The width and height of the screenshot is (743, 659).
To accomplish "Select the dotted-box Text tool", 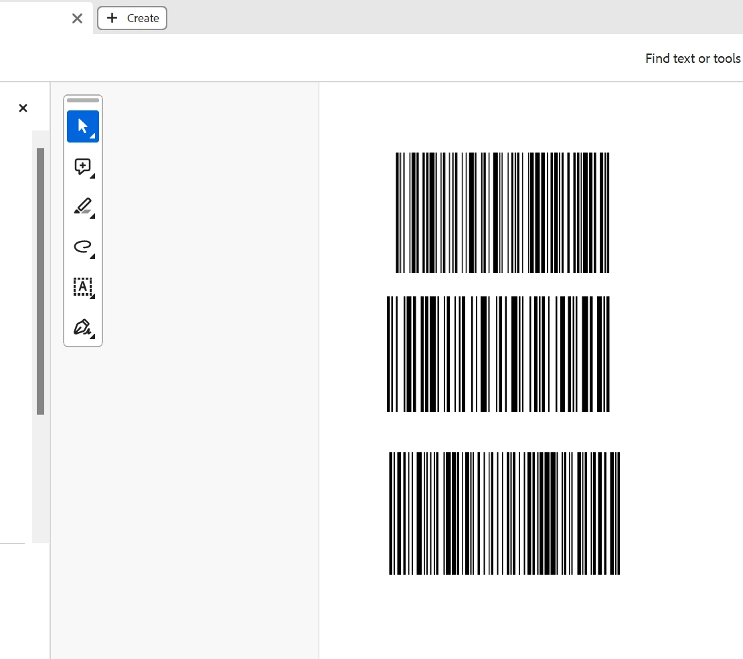I will (82, 287).
